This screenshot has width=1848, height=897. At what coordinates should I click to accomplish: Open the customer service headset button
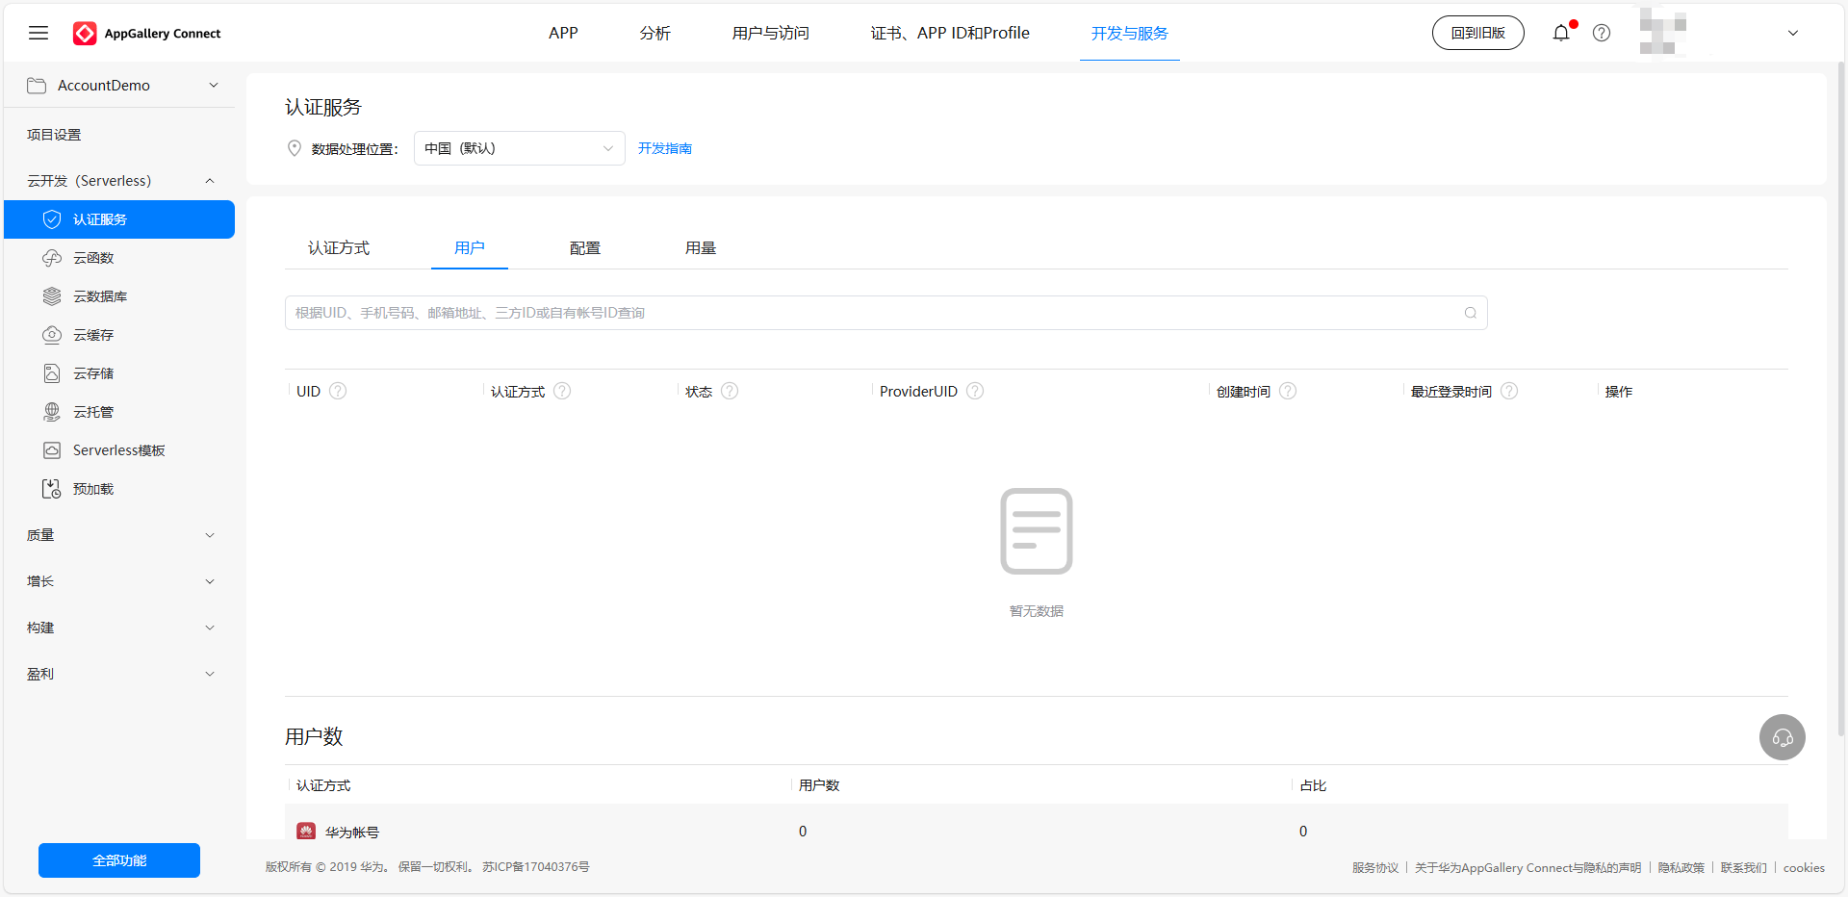click(1783, 737)
